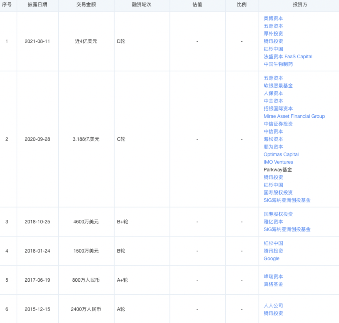Open Mirae Asset Financial Group link
This screenshot has height=323, width=339.
click(294, 116)
